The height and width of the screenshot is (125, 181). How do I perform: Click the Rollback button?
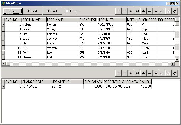(52, 11)
